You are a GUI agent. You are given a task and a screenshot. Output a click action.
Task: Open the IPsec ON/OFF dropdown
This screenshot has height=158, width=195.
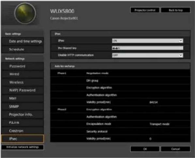(x=147, y=41)
